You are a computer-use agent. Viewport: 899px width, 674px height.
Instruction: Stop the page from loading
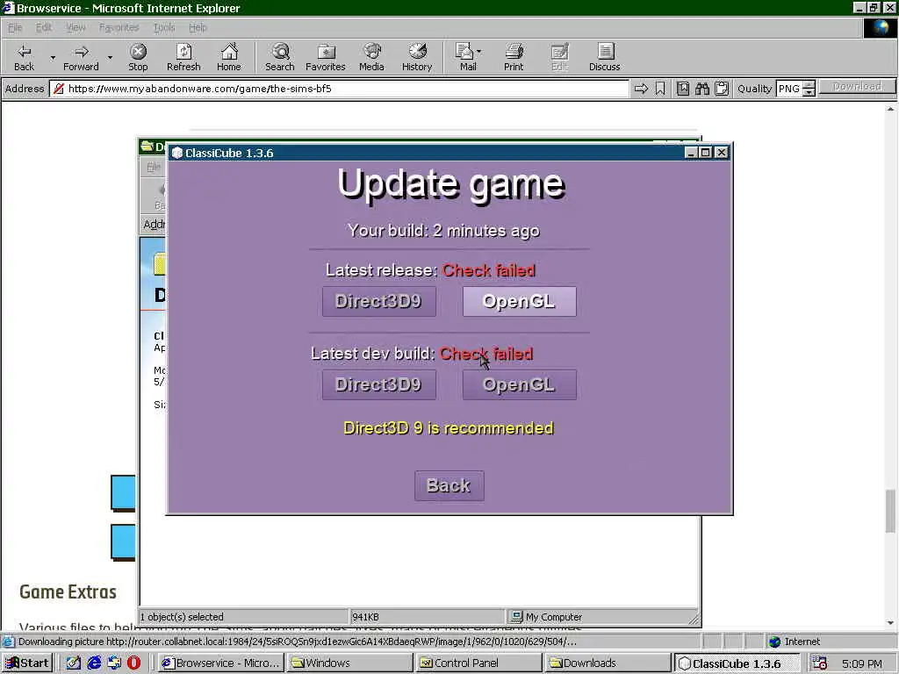[x=138, y=57]
